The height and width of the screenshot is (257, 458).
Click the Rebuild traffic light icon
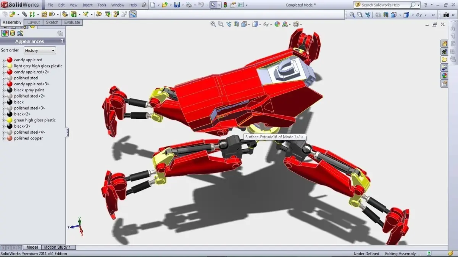click(225, 5)
